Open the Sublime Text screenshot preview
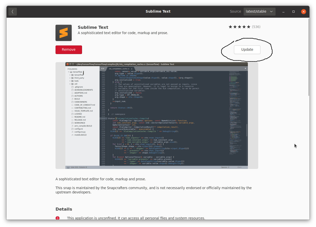316x227 pixels. [157, 115]
